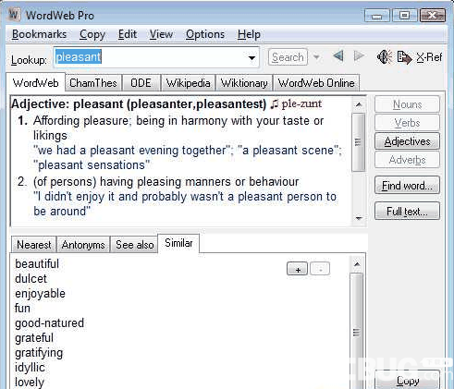Screen dimensions: 454x389
Task: Click definition pane scroll up arrow
Action: (359, 105)
